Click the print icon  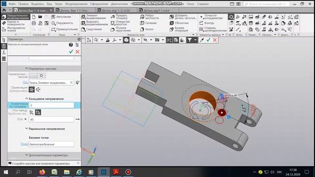point(34,23)
